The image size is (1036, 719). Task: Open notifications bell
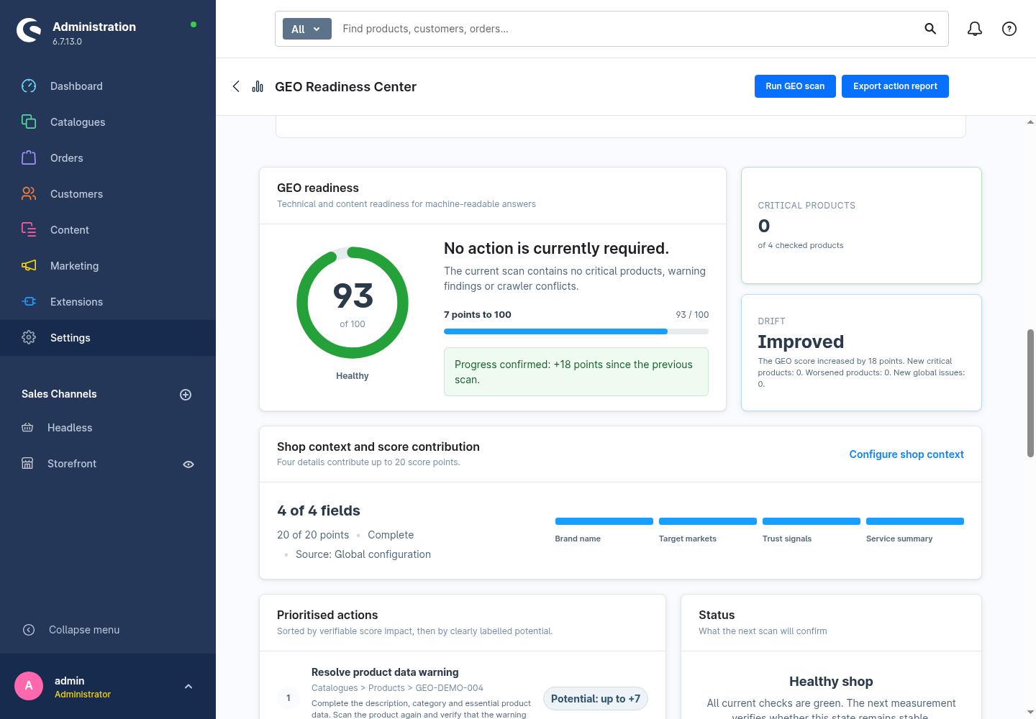click(x=975, y=29)
